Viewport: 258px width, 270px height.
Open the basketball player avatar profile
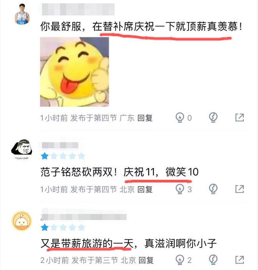[x=22, y=14]
